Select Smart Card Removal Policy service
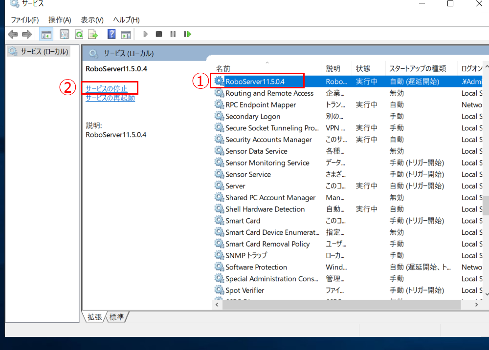Image resolution: width=489 pixels, height=350 pixels. click(348, 244)
